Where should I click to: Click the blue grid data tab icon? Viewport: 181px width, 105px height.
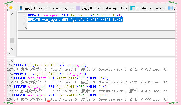[170, 8]
